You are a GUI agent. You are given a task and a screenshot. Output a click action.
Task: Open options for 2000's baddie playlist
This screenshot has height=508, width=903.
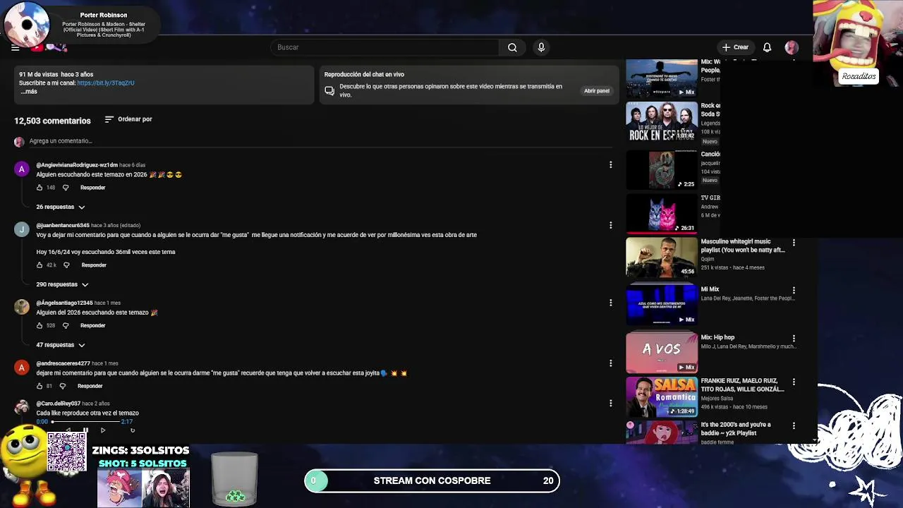[x=794, y=425]
